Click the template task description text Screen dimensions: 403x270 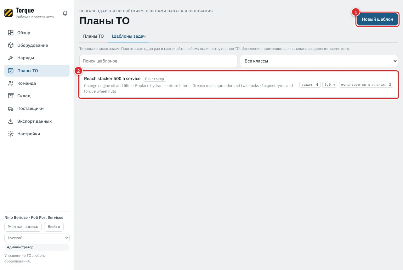tap(188, 88)
